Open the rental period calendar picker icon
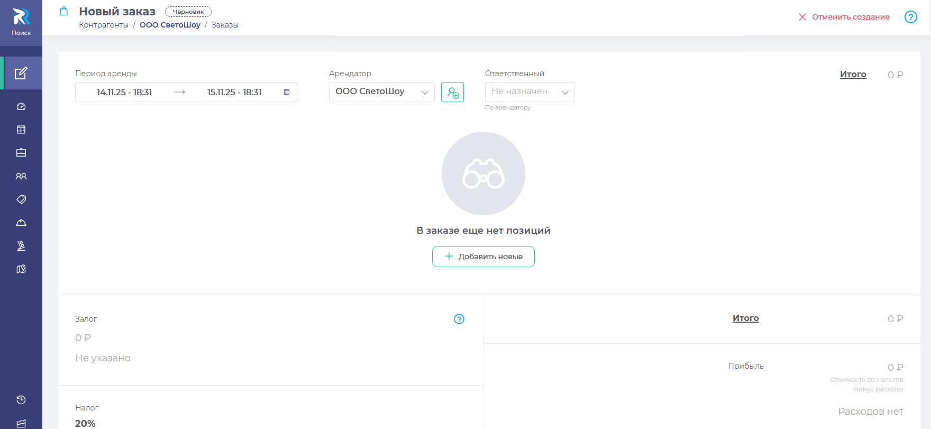The width and height of the screenshot is (931, 429). (x=287, y=92)
